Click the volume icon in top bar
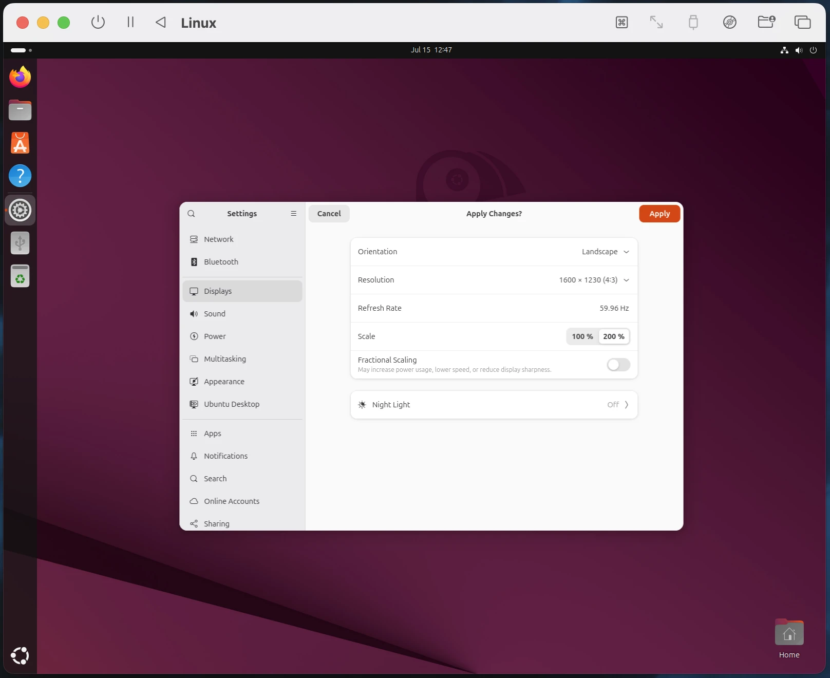This screenshot has width=830, height=678. pyautogui.click(x=799, y=50)
